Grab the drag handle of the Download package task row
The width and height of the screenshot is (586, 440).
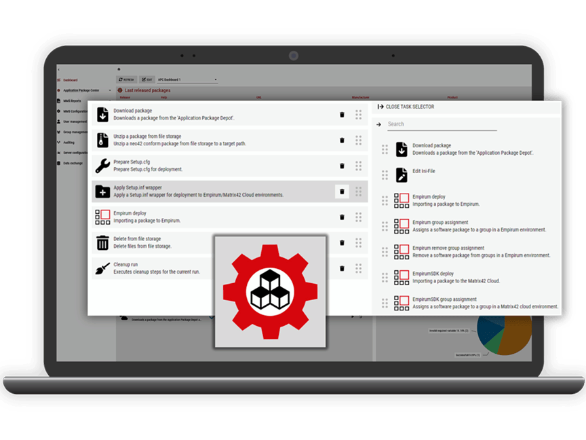[358, 115]
